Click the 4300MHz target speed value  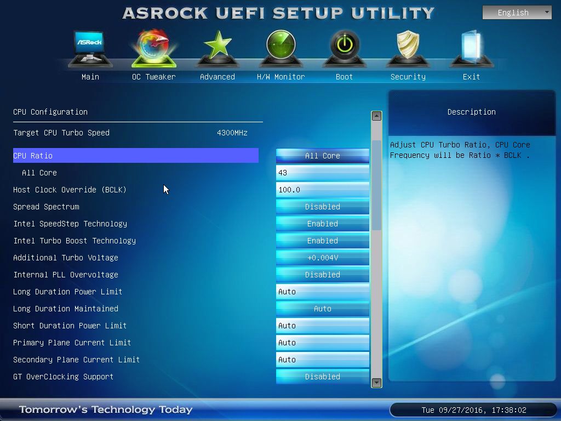[x=232, y=133]
